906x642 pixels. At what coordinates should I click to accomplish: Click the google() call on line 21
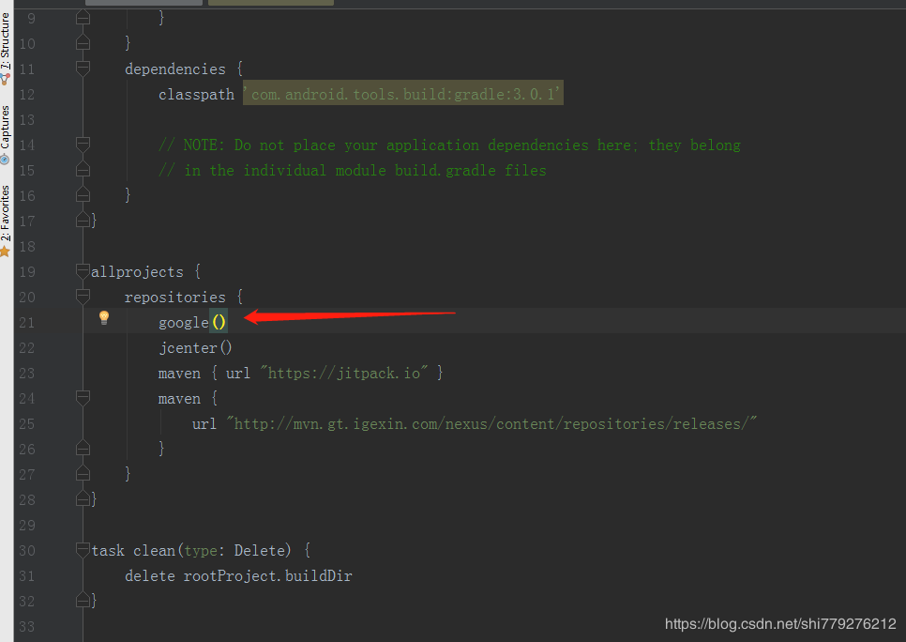click(192, 322)
